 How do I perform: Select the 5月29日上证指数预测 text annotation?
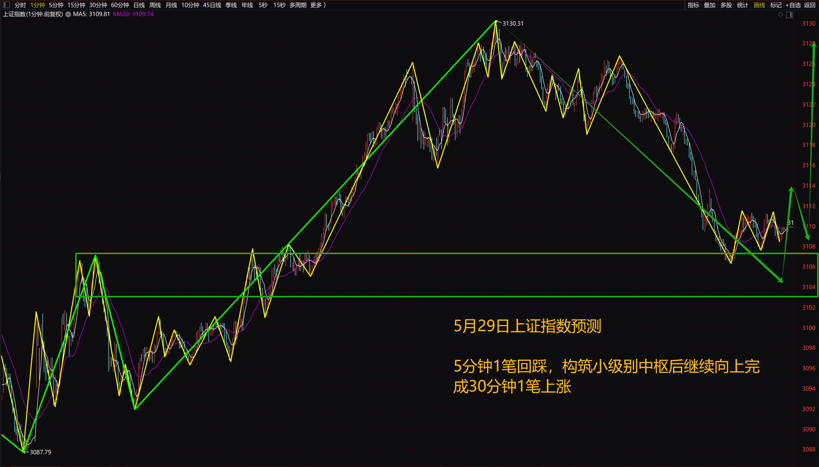pyautogui.click(x=527, y=326)
